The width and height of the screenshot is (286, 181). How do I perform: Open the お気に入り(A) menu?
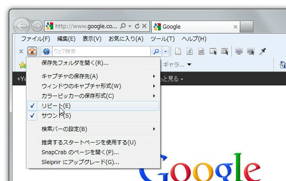126,39
